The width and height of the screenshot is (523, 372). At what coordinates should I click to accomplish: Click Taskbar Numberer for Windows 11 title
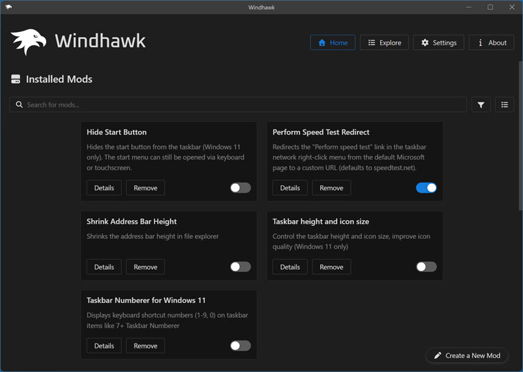point(146,300)
